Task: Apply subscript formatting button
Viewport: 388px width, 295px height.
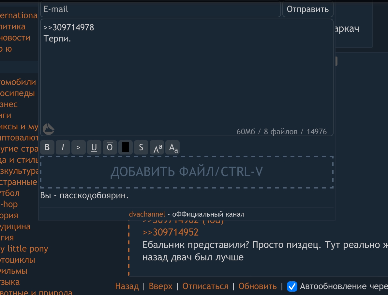Action: pyautogui.click(x=172, y=148)
